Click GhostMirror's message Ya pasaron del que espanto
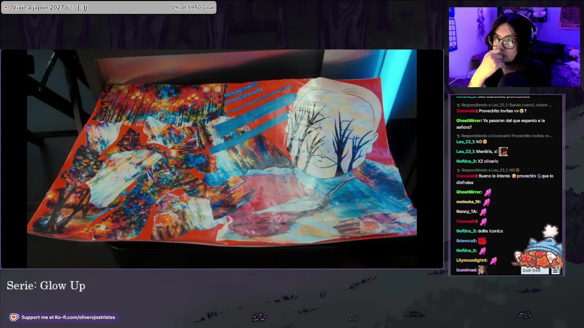Screen dimensions: 584x328 (501, 124)
